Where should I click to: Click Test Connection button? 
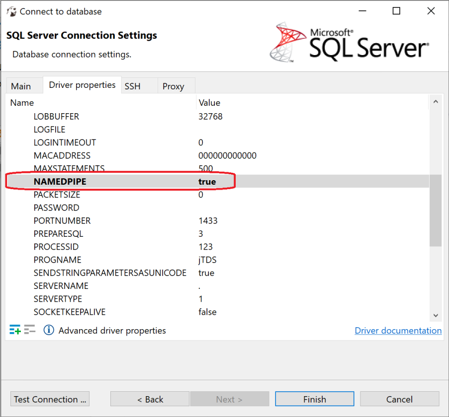point(50,399)
